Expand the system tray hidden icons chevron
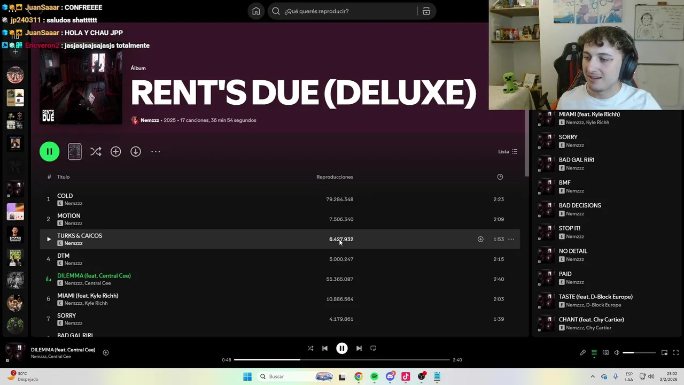The width and height of the screenshot is (684, 385). point(593,376)
